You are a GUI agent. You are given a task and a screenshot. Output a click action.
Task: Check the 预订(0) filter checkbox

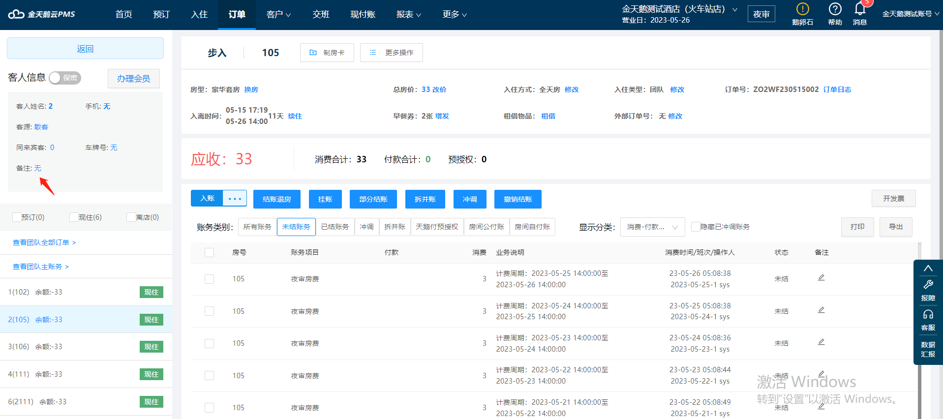point(17,217)
